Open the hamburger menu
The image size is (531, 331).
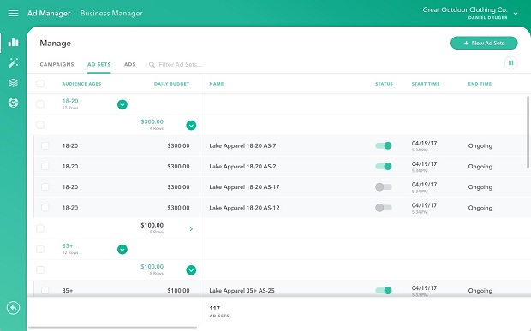pos(13,13)
